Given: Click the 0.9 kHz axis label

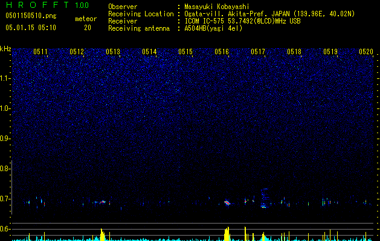Looking at the screenshot, I should 5,139.
